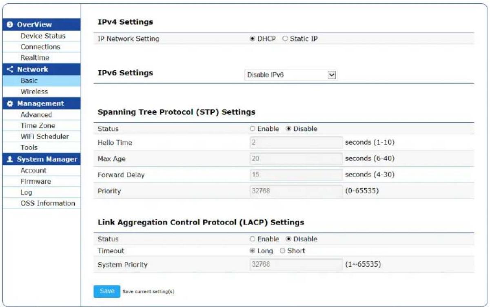Select the DHCP radio button
This screenshot has width=490, height=307.
point(253,39)
